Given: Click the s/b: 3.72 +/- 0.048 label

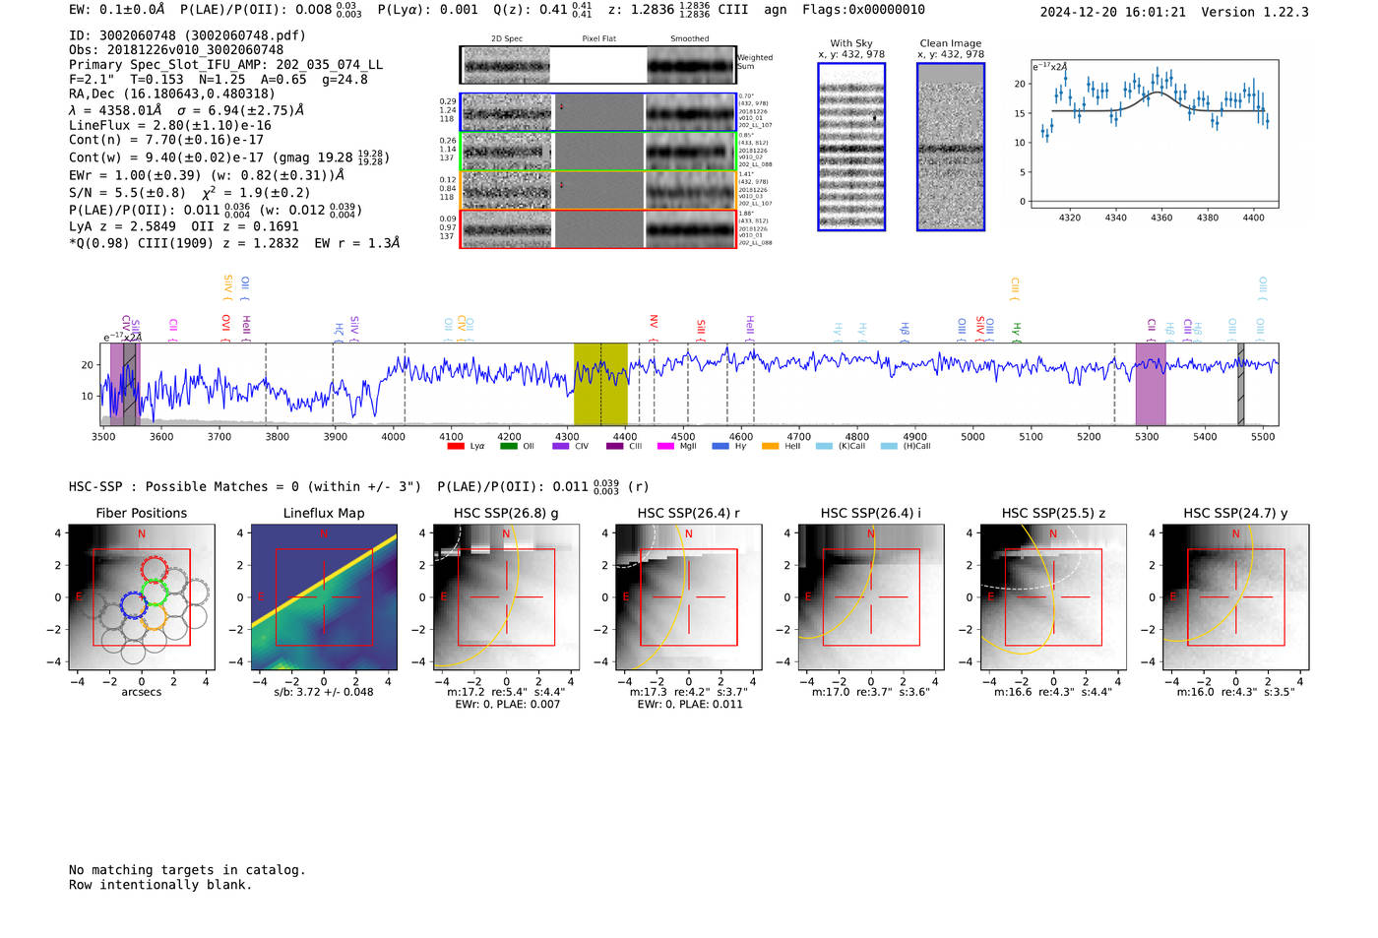Looking at the screenshot, I should (324, 692).
